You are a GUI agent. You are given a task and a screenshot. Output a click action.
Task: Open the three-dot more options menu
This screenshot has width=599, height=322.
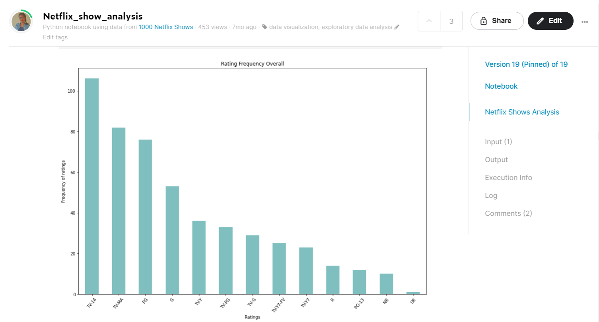(x=584, y=22)
